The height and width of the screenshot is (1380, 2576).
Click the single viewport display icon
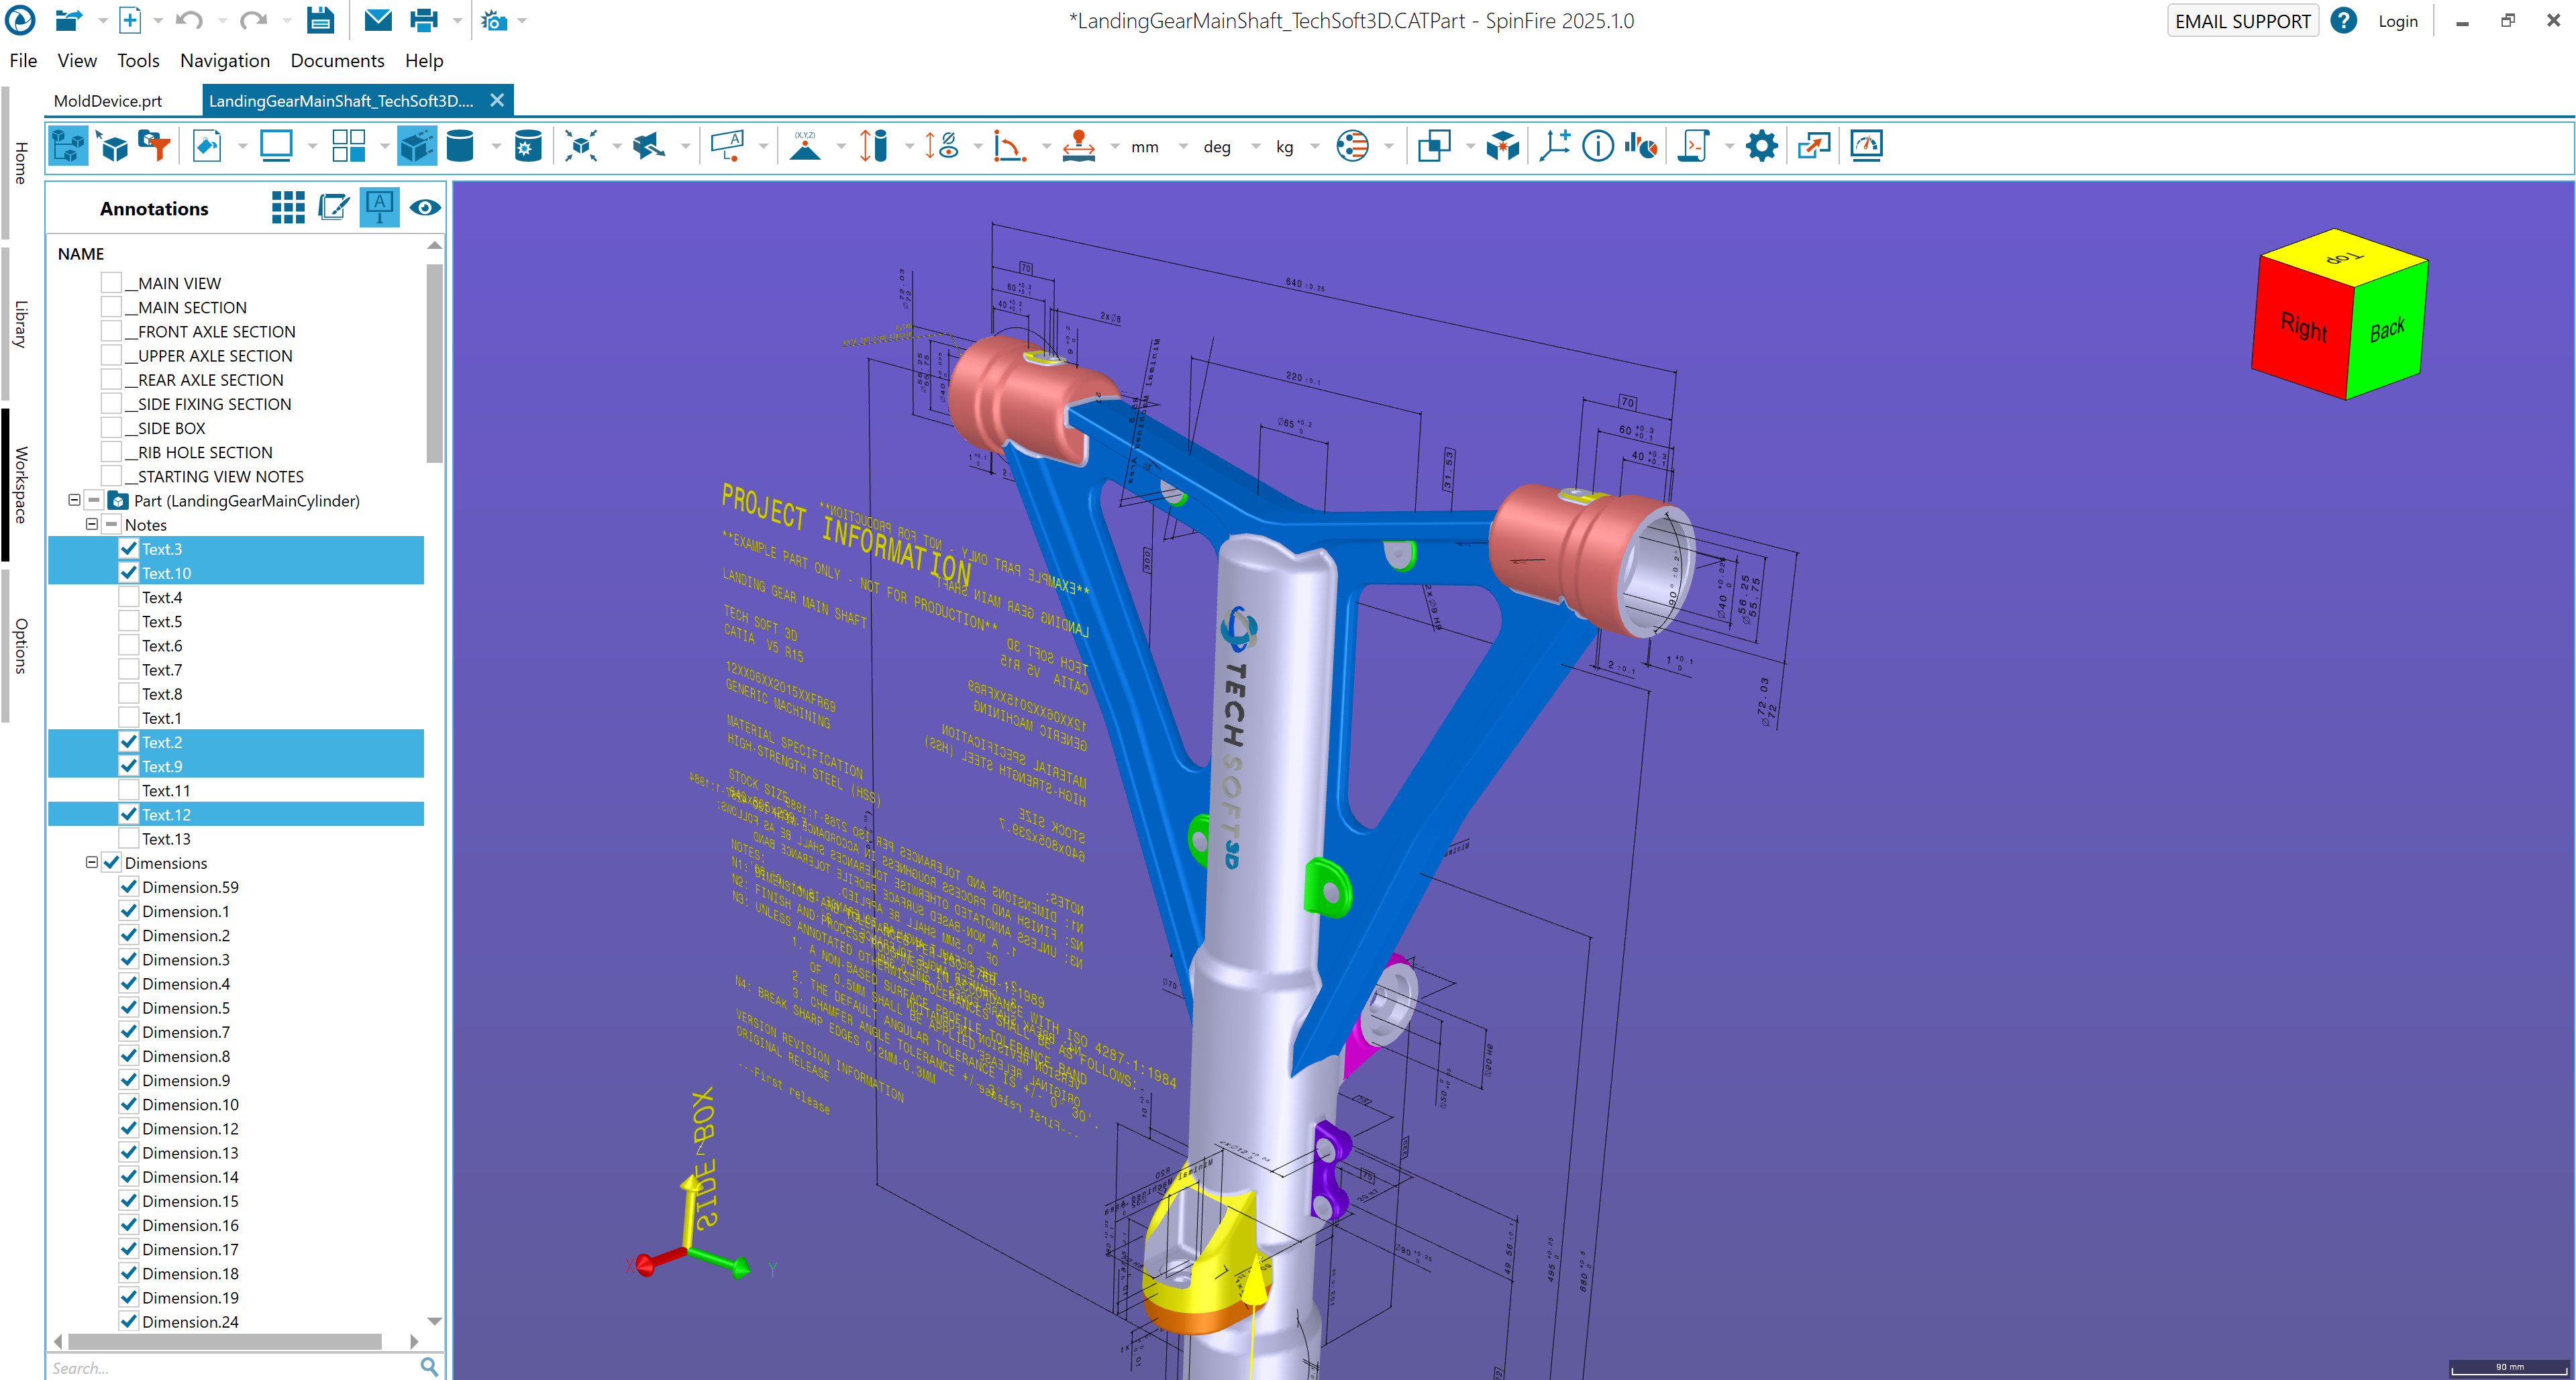(276, 146)
